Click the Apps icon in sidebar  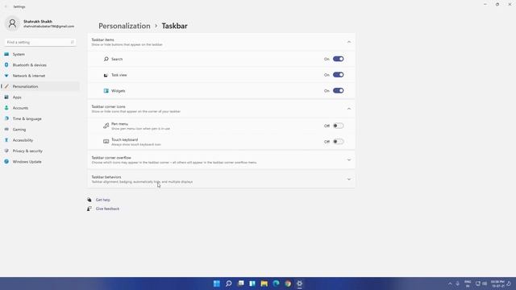point(6,97)
